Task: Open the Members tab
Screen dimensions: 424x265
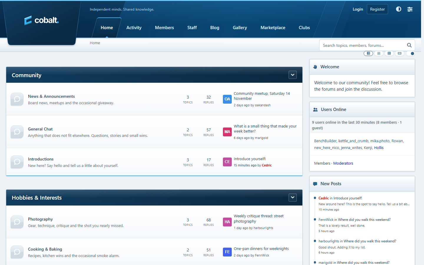Action: tap(164, 28)
